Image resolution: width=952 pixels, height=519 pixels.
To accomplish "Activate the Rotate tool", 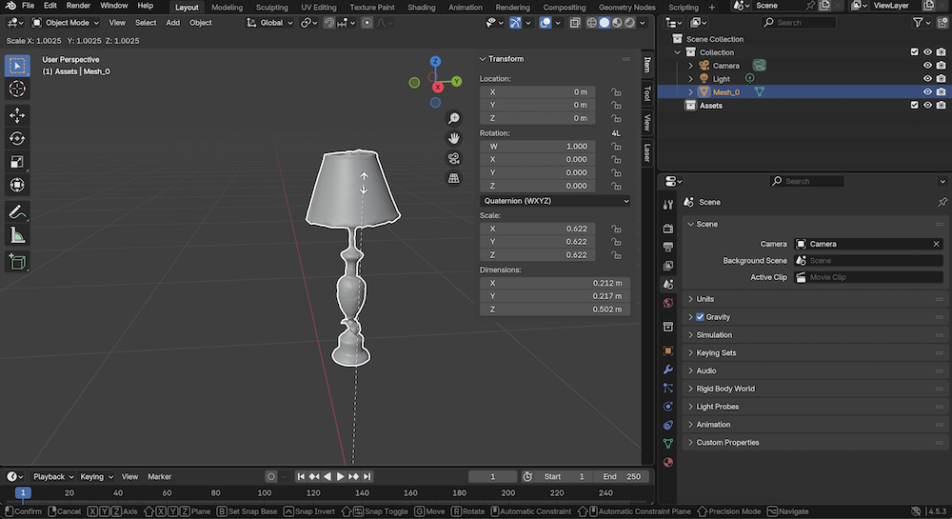I will [x=17, y=139].
